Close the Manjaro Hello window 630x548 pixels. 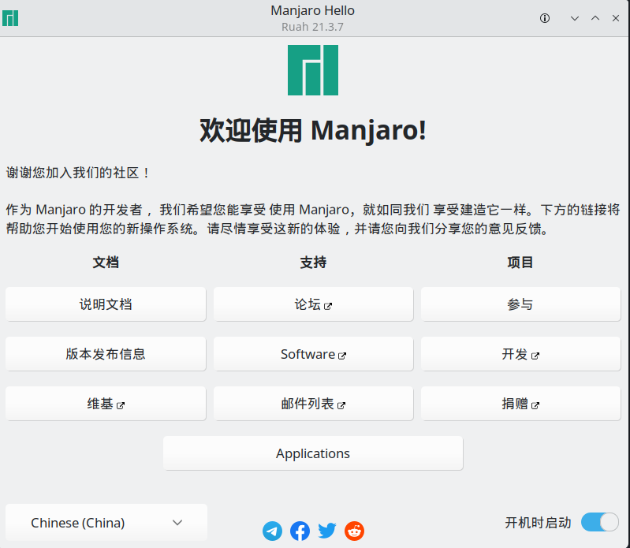(x=616, y=18)
